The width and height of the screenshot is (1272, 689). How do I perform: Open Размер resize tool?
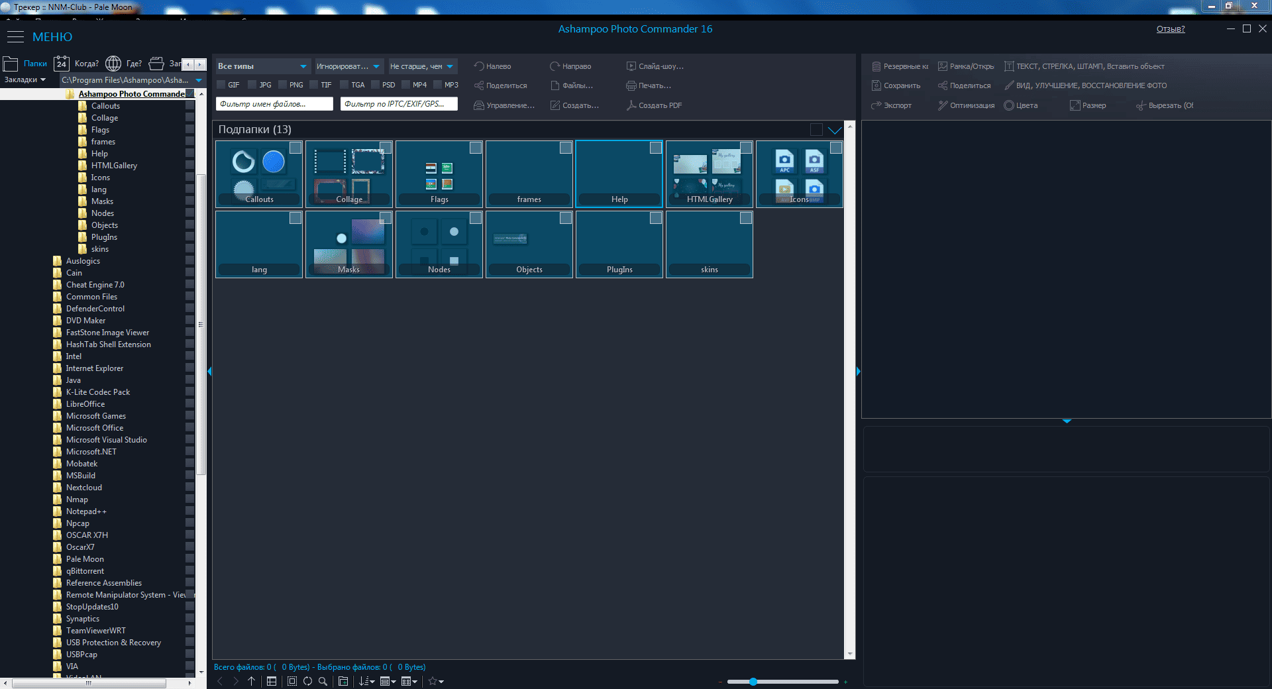1088,105
